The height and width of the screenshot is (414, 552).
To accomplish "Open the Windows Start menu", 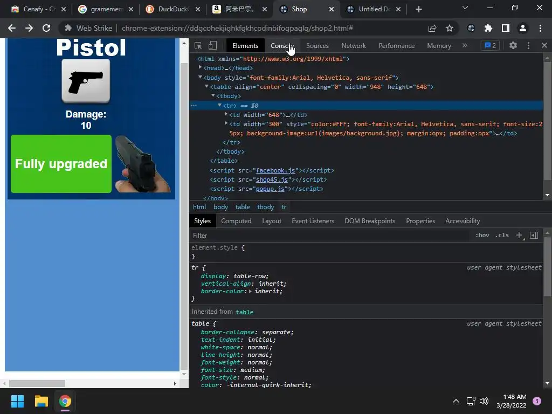I will pyautogui.click(x=17, y=401).
